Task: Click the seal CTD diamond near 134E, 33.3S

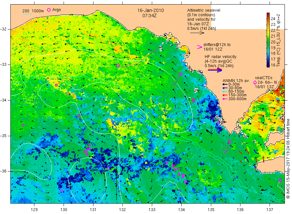Action: coord(181,74)
